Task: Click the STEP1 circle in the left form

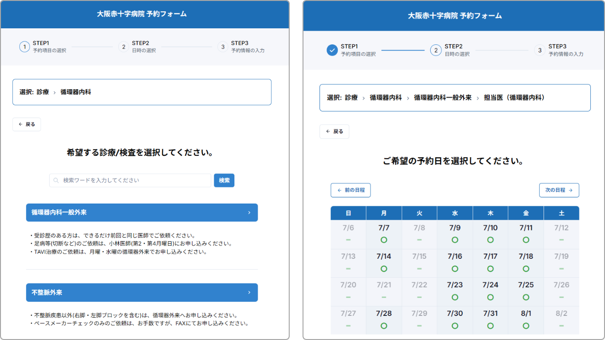Action: pos(25,47)
